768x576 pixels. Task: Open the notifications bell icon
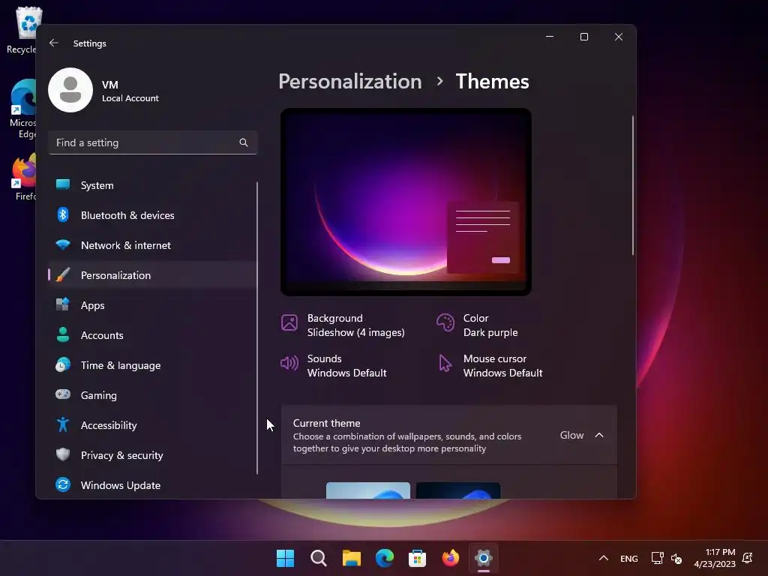point(748,558)
